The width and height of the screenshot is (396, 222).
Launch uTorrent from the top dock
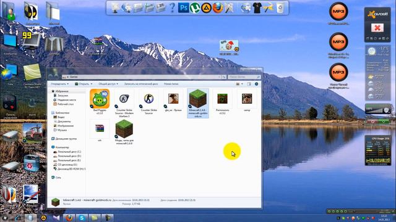[195, 8]
